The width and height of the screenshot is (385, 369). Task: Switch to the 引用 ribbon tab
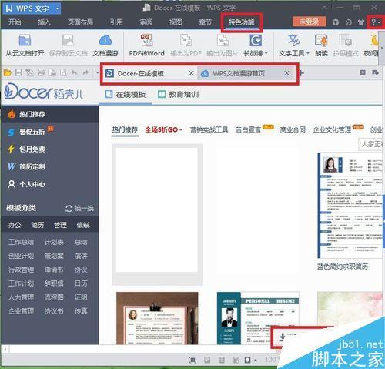point(116,22)
